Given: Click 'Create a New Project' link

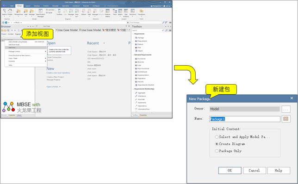Looking at the screenshot, I should click(x=56, y=77).
